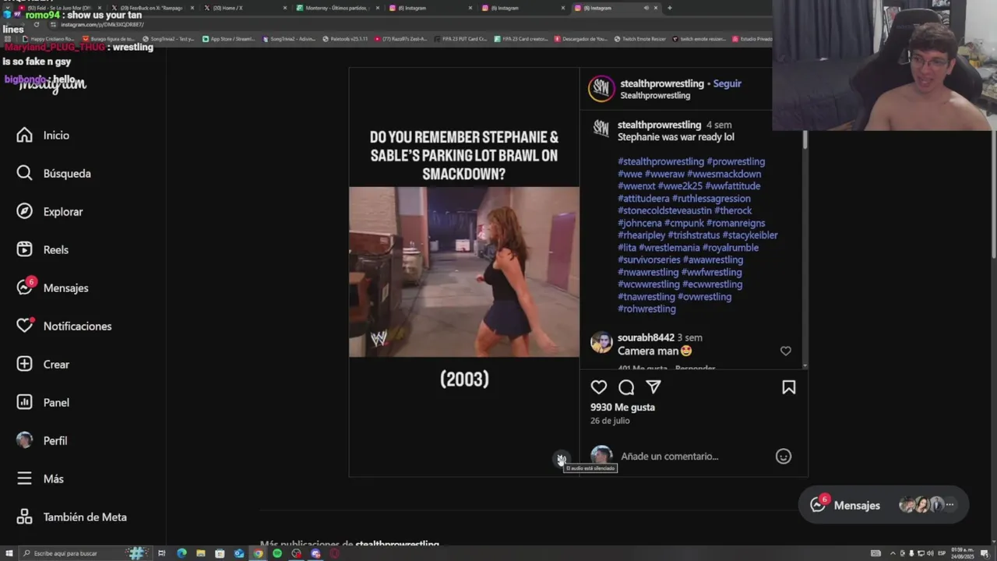The image size is (997, 561).
Task: Click stealthprowrestling avatar in post header
Action: coord(601,89)
